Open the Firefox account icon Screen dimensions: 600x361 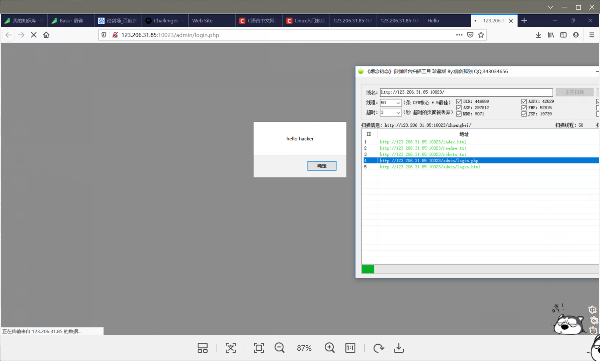point(576,35)
